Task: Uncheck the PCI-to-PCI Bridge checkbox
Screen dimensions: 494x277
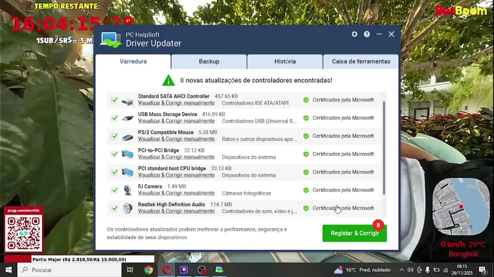Action: [114, 154]
